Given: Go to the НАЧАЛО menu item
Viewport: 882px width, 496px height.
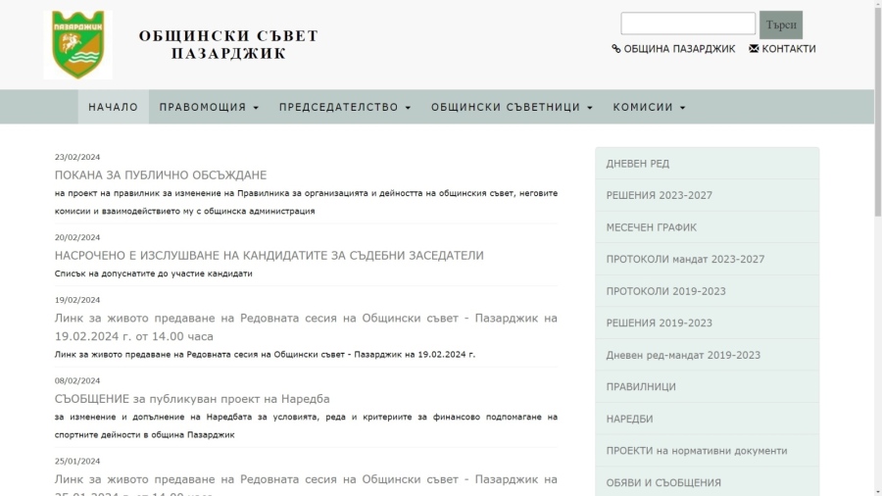Looking at the screenshot, I should (x=113, y=107).
